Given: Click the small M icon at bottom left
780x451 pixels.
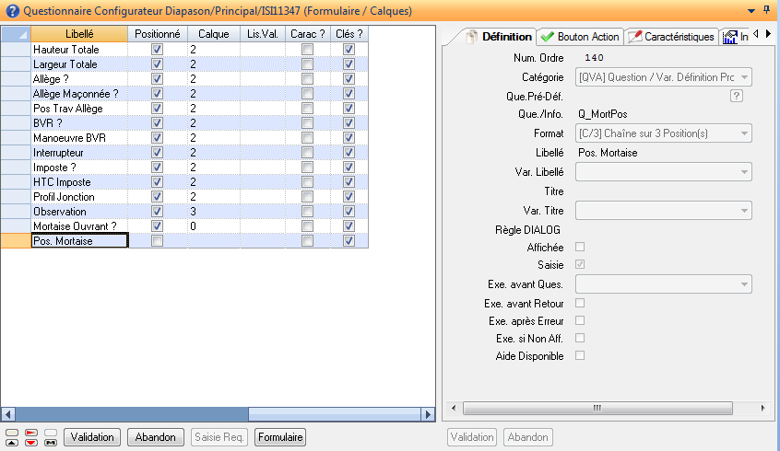Looking at the screenshot, I should pyautogui.click(x=51, y=442).
